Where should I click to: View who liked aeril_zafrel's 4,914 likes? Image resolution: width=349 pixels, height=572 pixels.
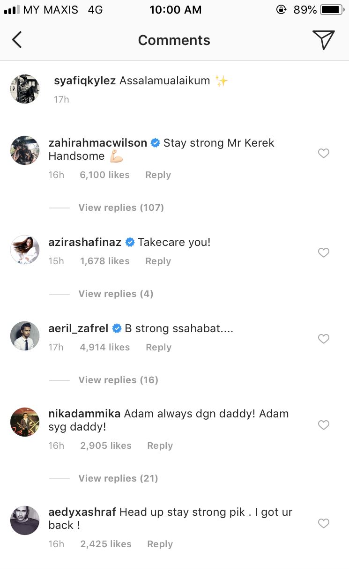(x=104, y=347)
